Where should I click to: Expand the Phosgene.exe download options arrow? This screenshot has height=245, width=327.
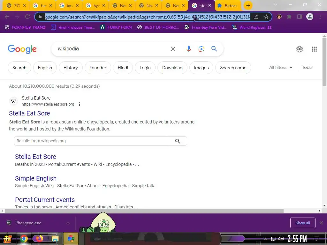pyautogui.click(x=68, y=223)
